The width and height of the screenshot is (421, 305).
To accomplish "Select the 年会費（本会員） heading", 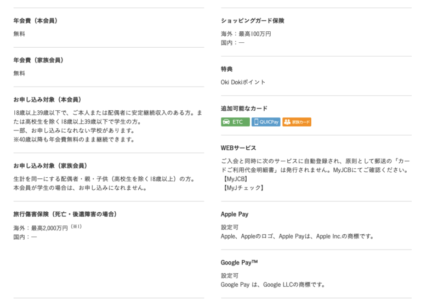I will (x=36, y=21).
